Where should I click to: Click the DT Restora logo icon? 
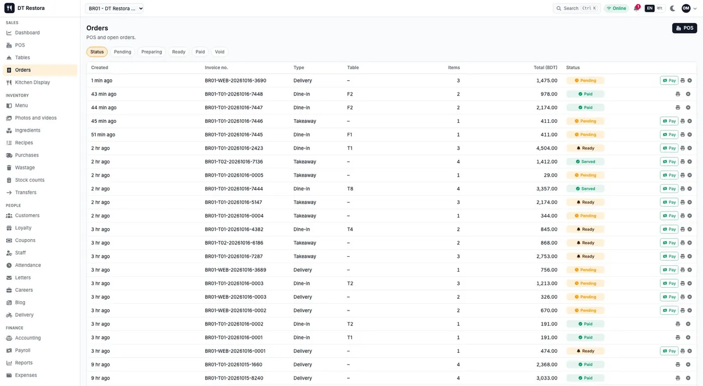click(x=10, y=8)
